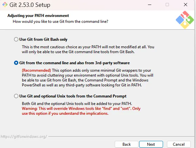Enable the "optional Unix tools" radio button
Viewport: 196px width, 148px height.
pos(16,96)
